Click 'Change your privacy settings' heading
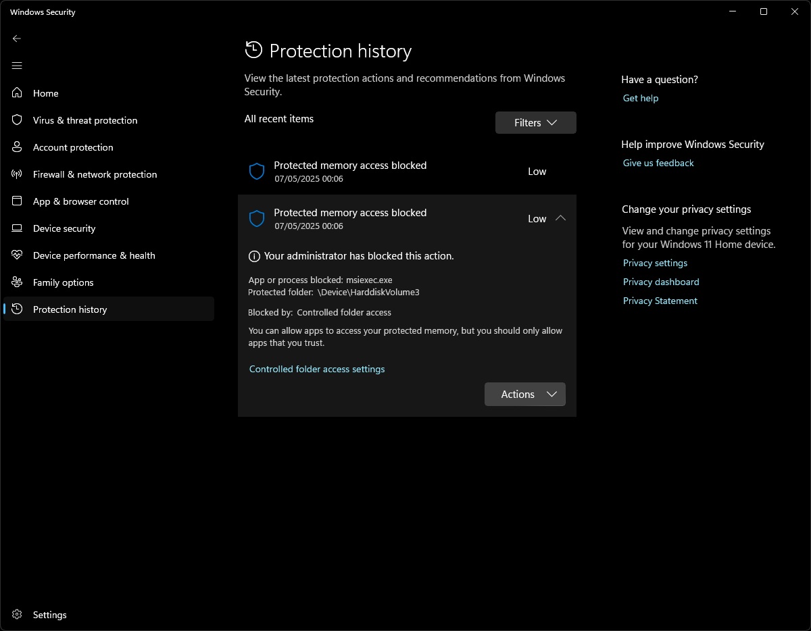 click(687, 209)
